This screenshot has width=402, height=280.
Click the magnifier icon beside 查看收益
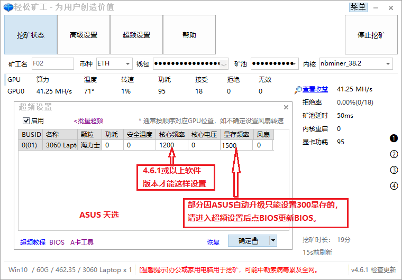pos(298,89)
